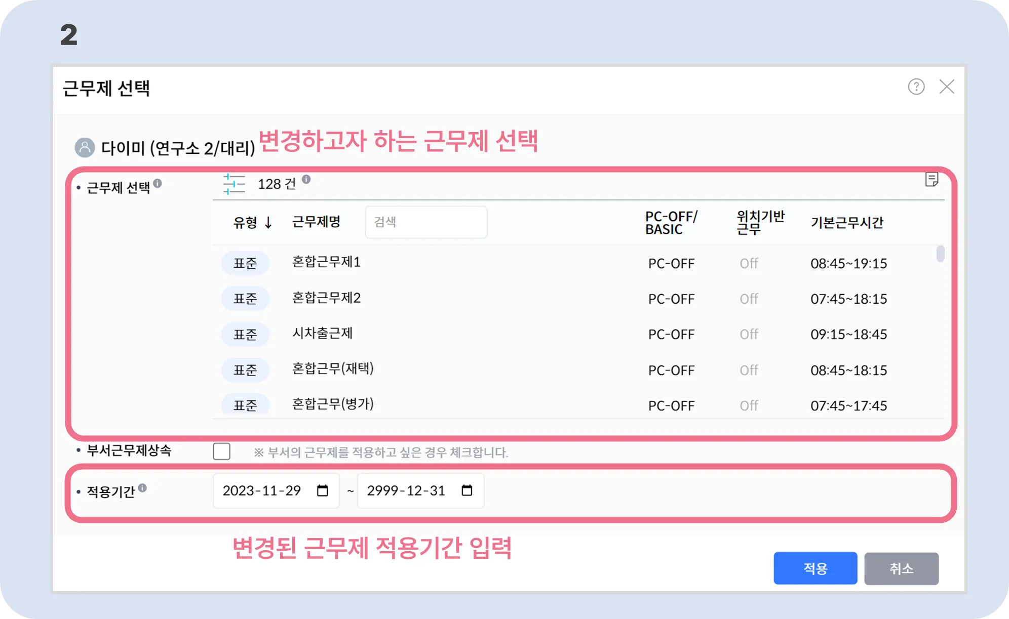This screenshot has height=619, width=1009.
Task: Click info icon next to 근무제 선택
Action: pos(158,183)
